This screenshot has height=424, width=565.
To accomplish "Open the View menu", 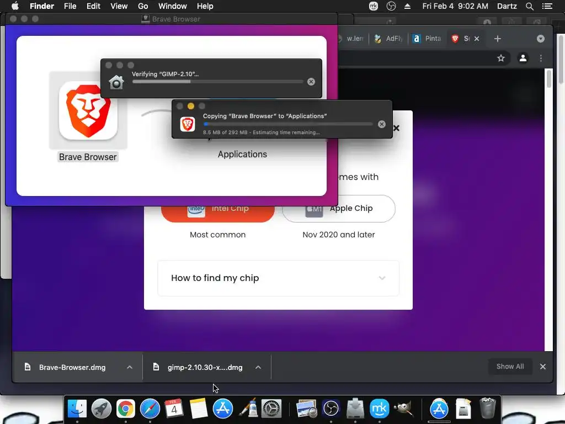I will tap(119, 6).
